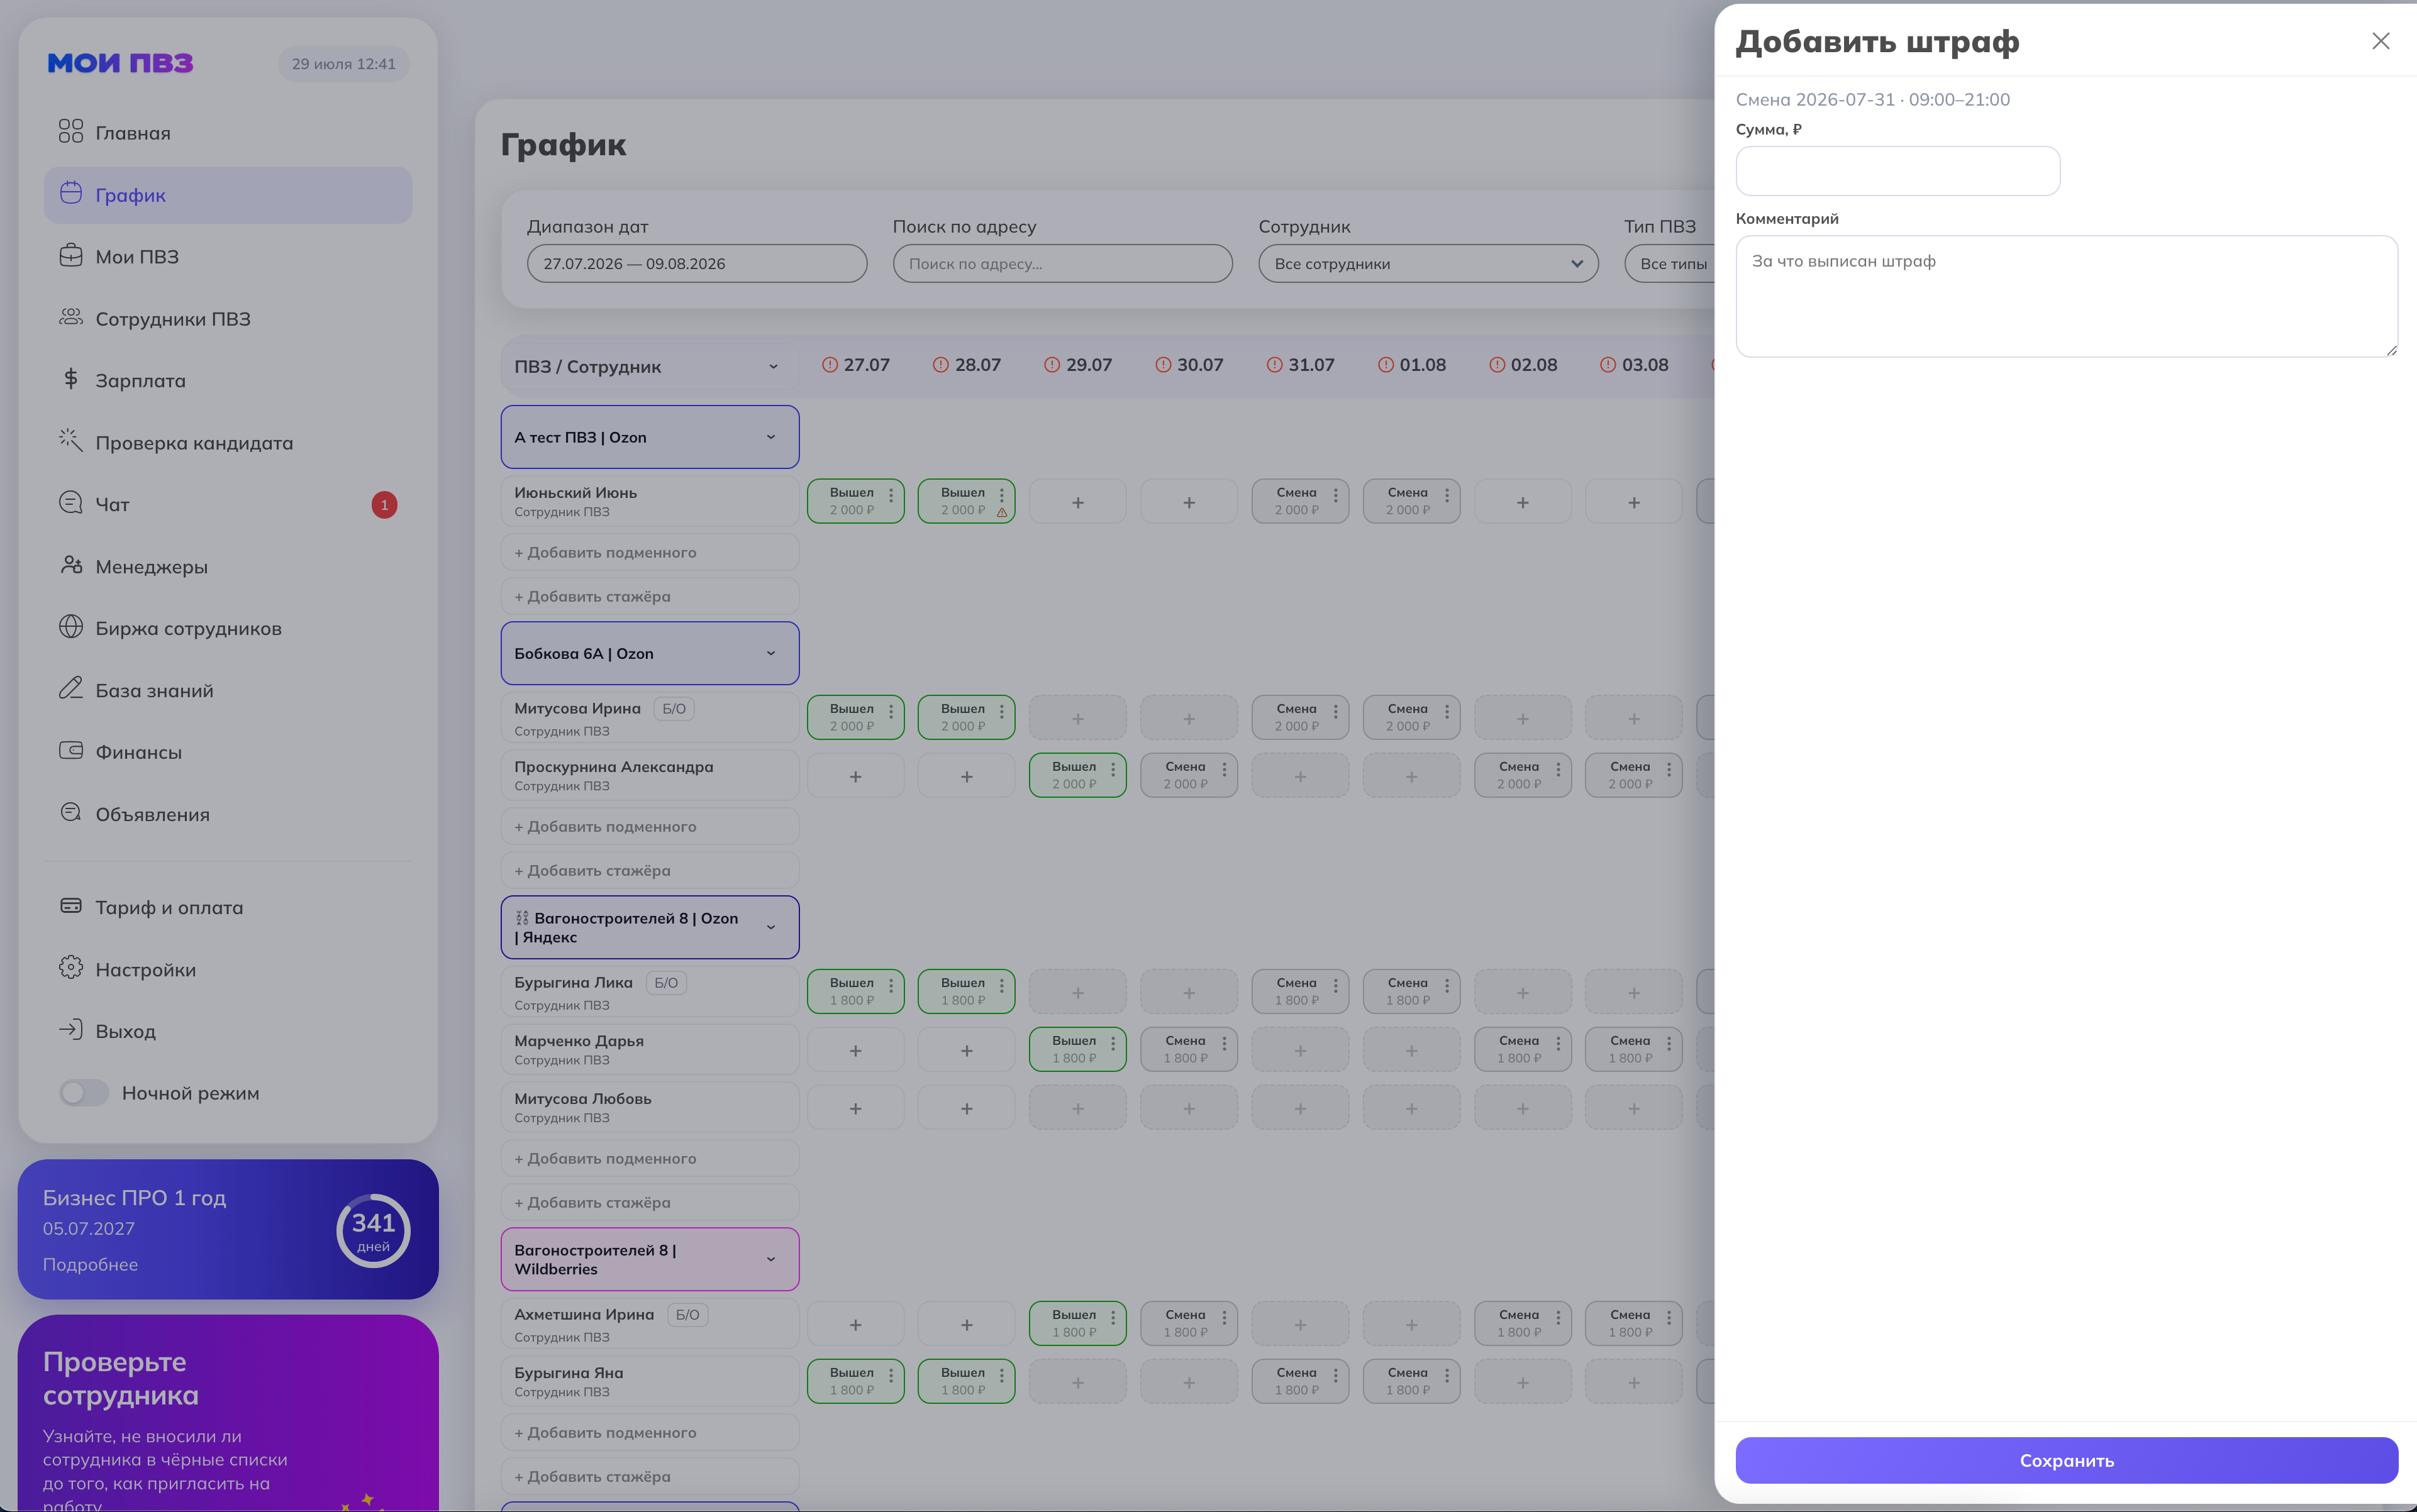Viewport: 2417px width, 1512px height.
Task: Open Настройки from the sidebar
Action: 228,969
